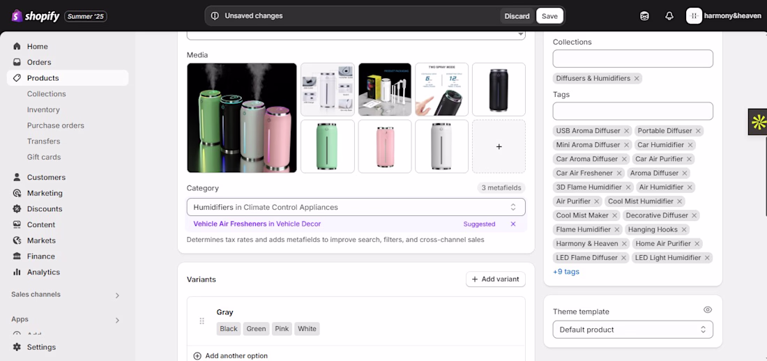Screen dimensions: 767x361
Task: Click the Black variant value chip
Action: click(x=229, y=329)
